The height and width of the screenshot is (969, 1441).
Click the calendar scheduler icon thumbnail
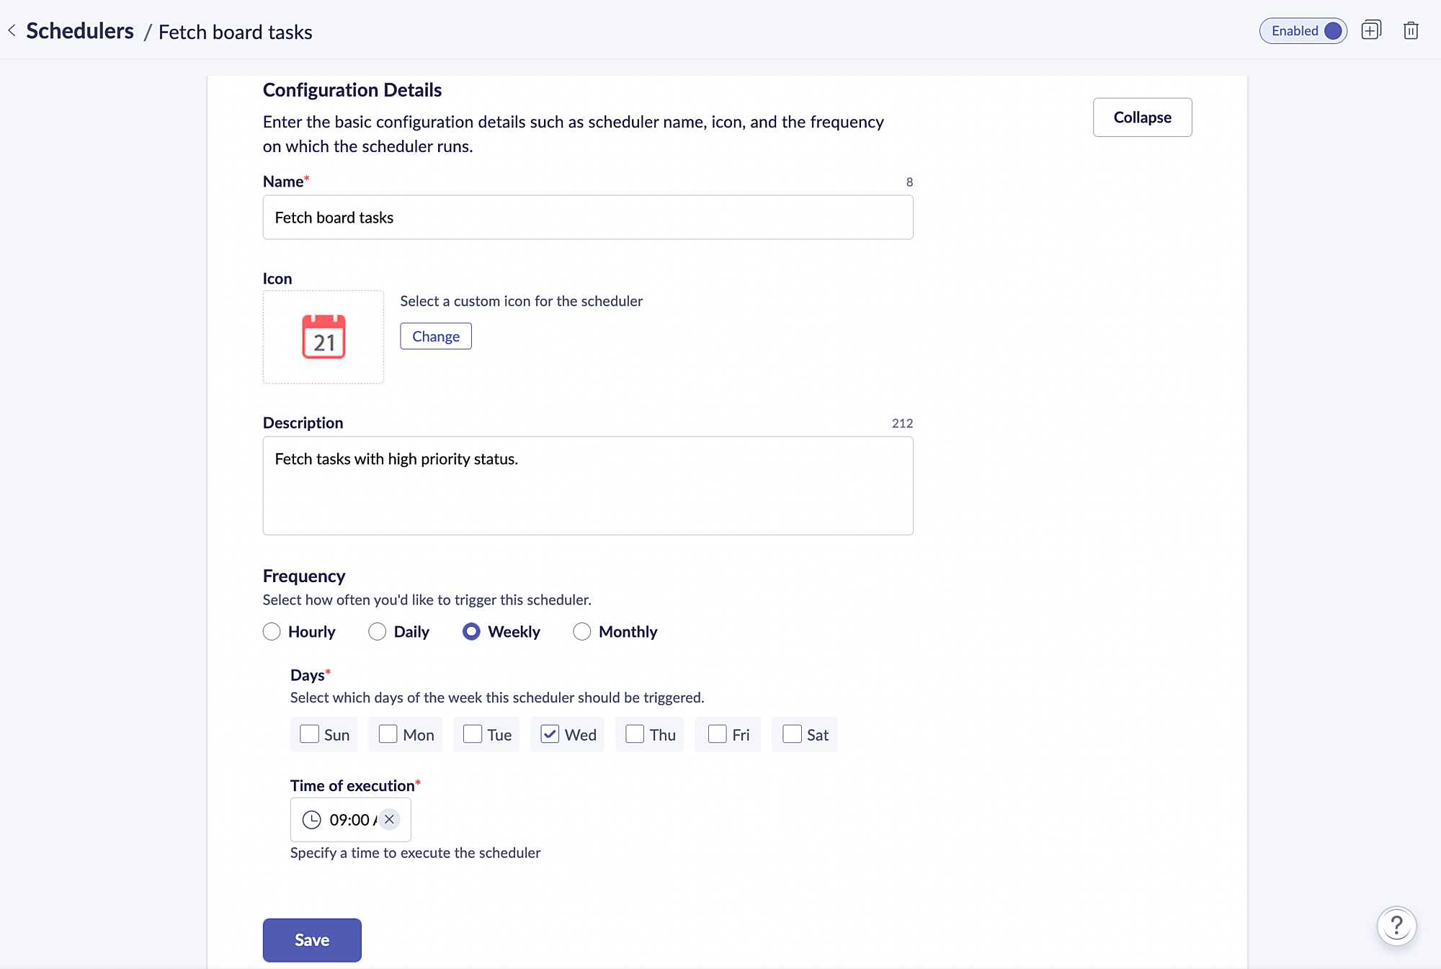pos(324,336)
